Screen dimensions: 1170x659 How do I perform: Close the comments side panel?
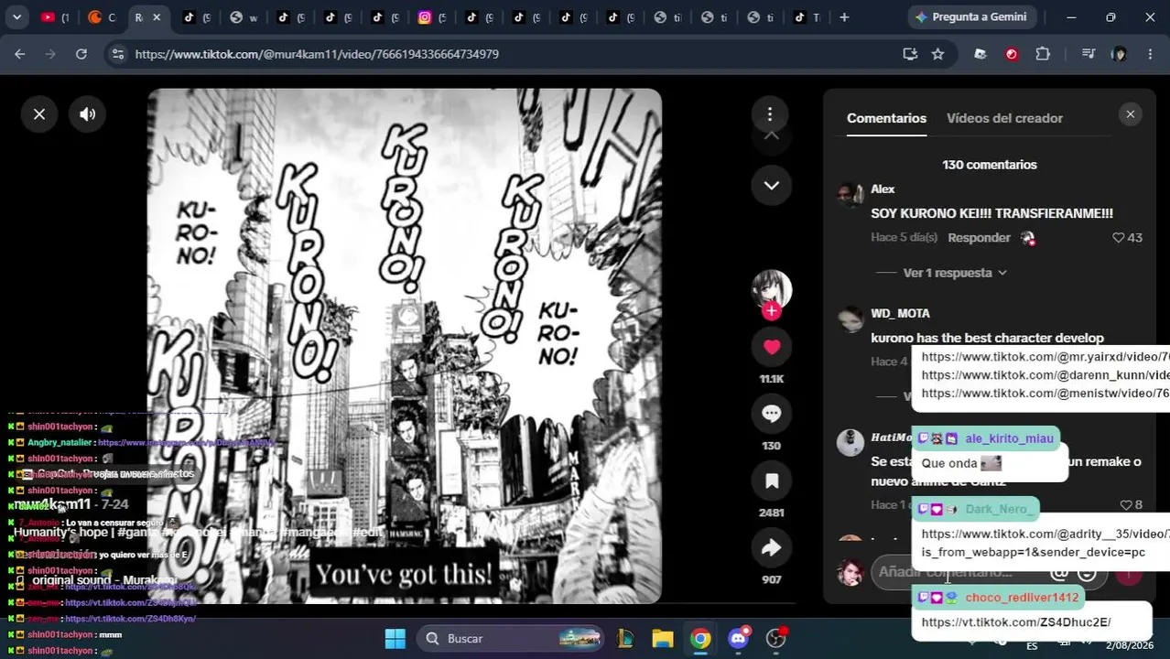1131,114
